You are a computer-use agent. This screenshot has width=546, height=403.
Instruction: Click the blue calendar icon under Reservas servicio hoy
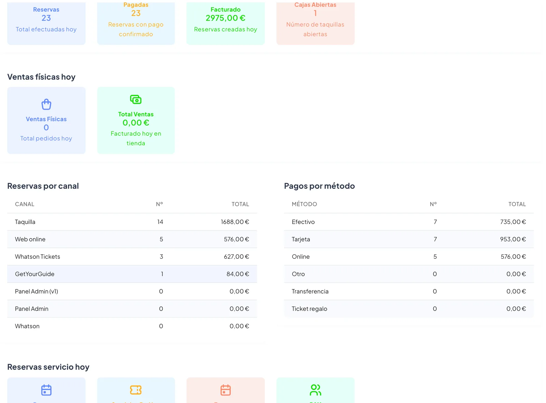coord(46,390)
